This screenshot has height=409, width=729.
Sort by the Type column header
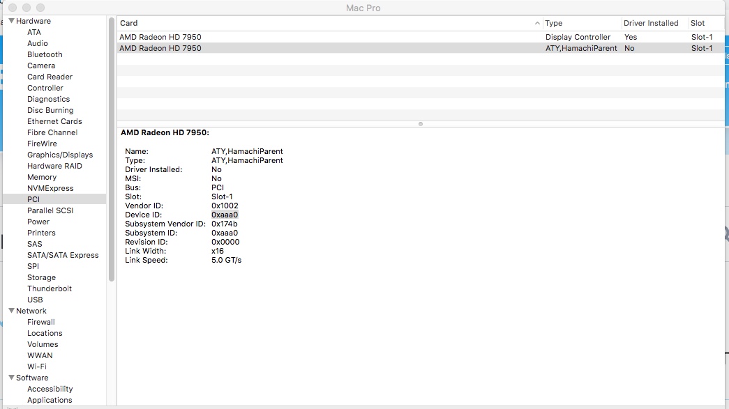point(553,23)
